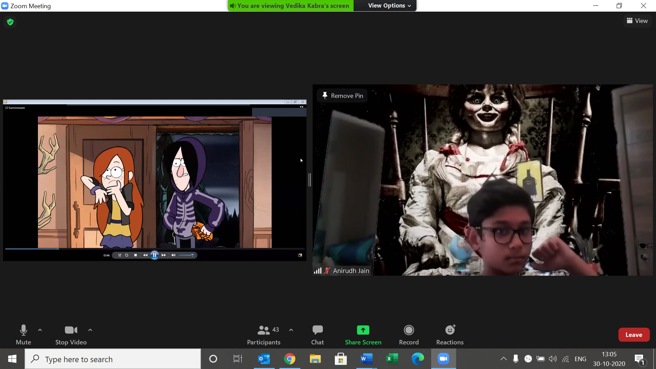The image size is (656, 369).
Task: Open Microsoft Edge from the taskbar
Action: pos(418,359)
